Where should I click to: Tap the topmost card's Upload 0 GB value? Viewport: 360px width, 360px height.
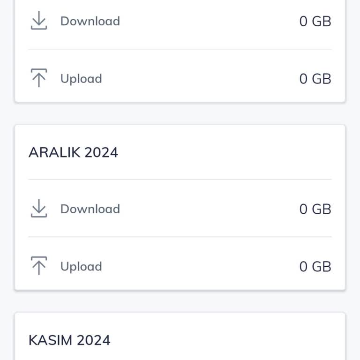point(315,79)
